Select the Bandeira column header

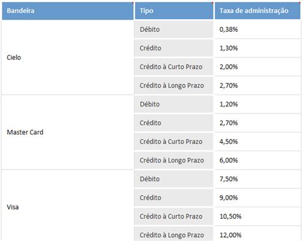tap(68, 11)
